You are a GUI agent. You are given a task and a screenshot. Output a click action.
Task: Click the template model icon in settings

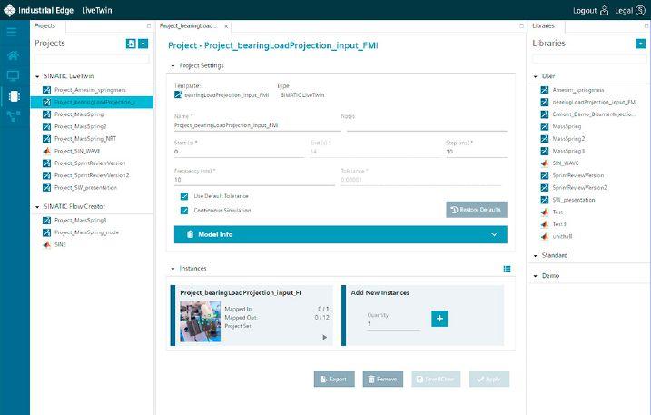click(x=178, y=94)
